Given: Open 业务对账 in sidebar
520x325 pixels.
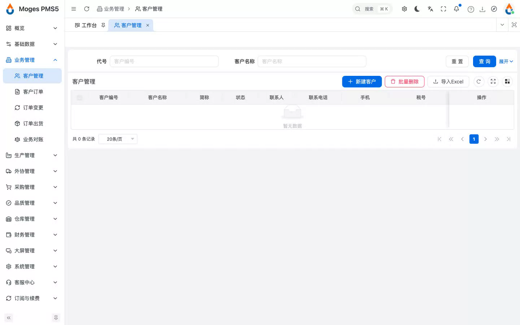Looking at the screenshot, I should pos(32,139).
